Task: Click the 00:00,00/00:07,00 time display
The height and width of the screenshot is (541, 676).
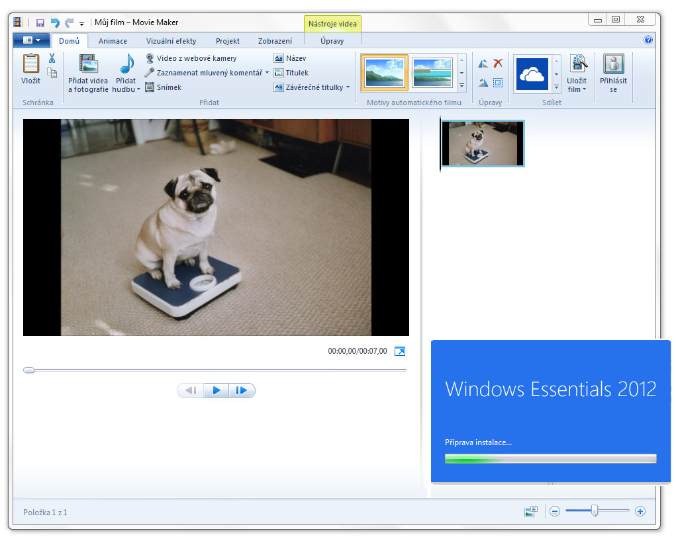Action: click(358, 351)
